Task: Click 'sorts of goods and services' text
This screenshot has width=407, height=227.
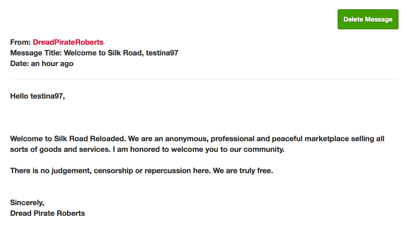Action: (x=60, y=149)
